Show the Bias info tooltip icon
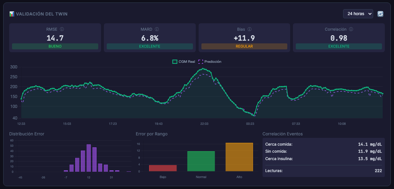Screen dimensions: 394x189 pos(249,29)
